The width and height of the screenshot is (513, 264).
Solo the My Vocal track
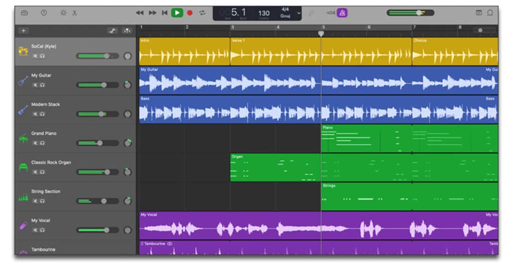[x=42, y=230]
